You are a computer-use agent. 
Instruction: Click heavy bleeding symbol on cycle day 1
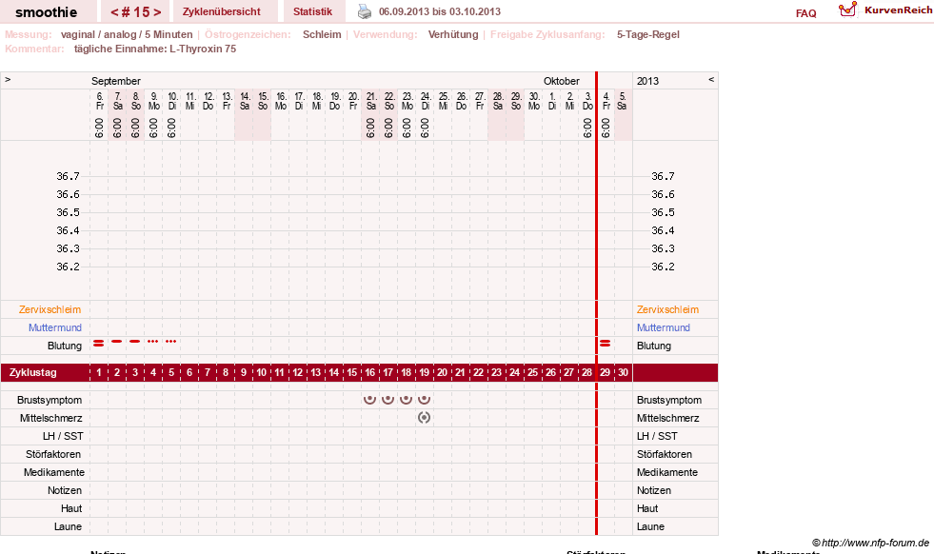(99, 343)
